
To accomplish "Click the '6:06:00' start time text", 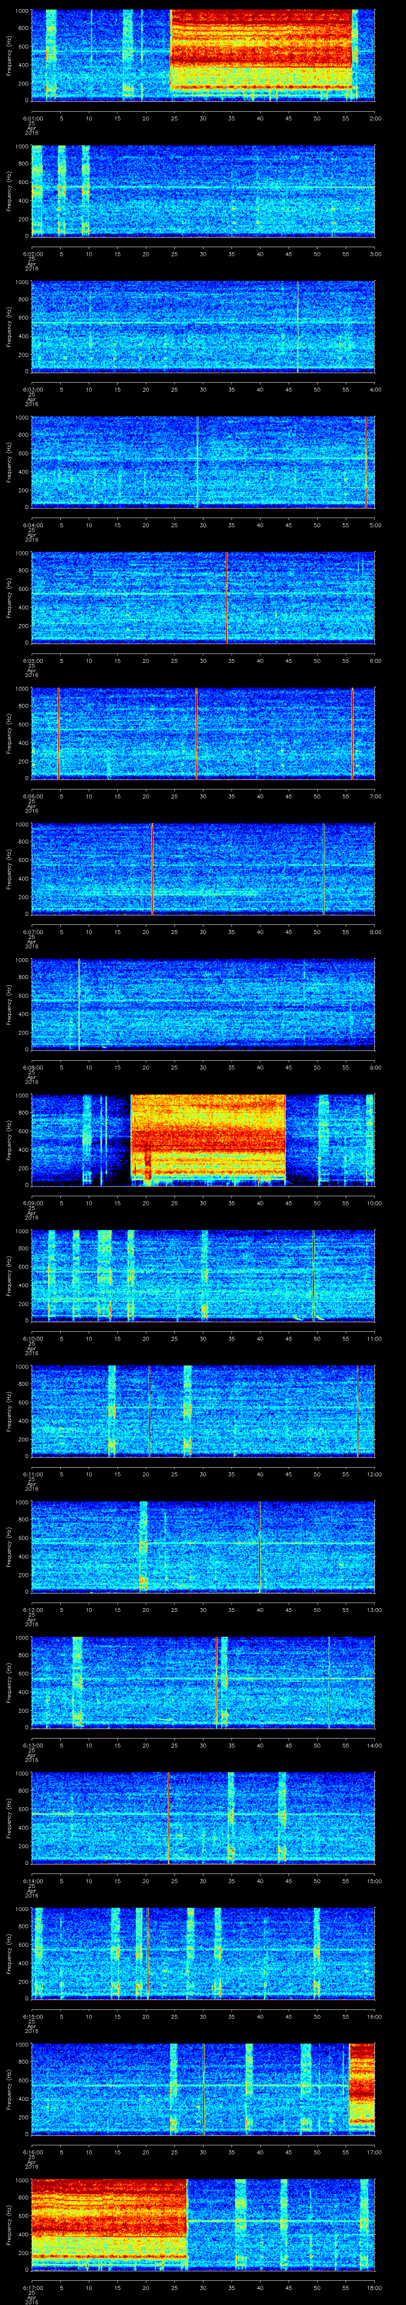I will (x=32, y=797).
